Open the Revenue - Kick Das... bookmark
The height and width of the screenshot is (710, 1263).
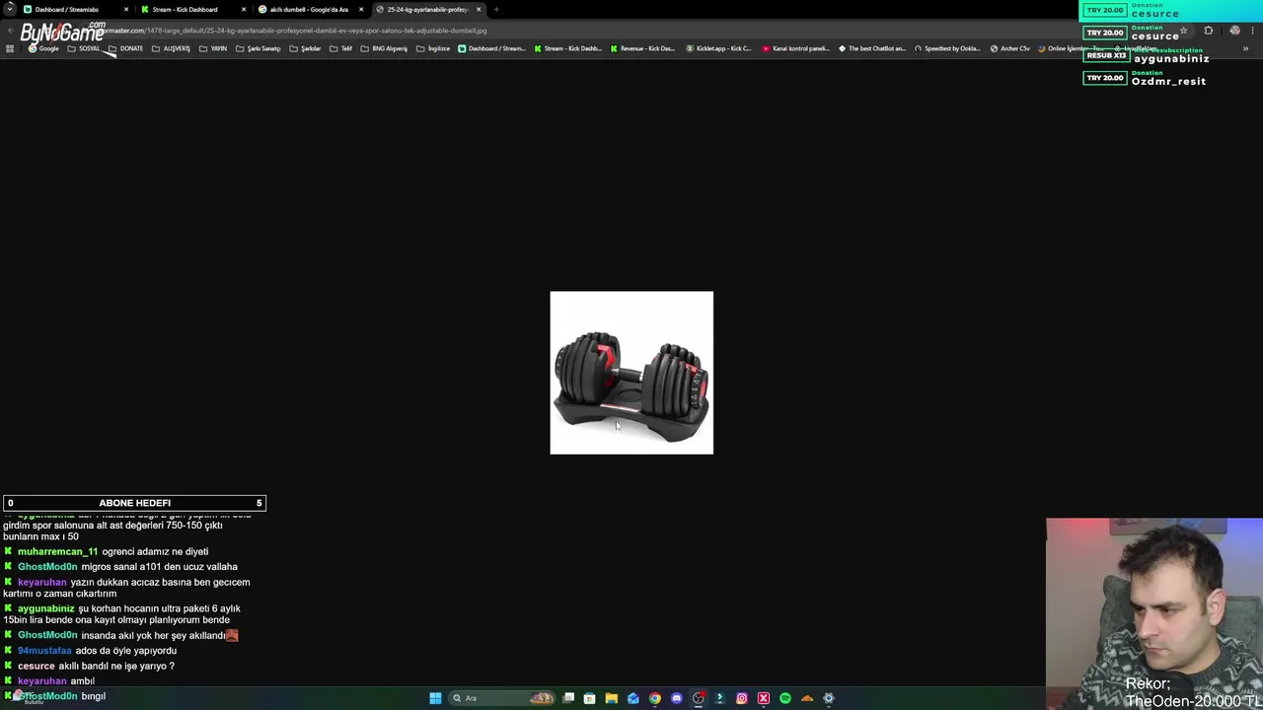point(642,48)
